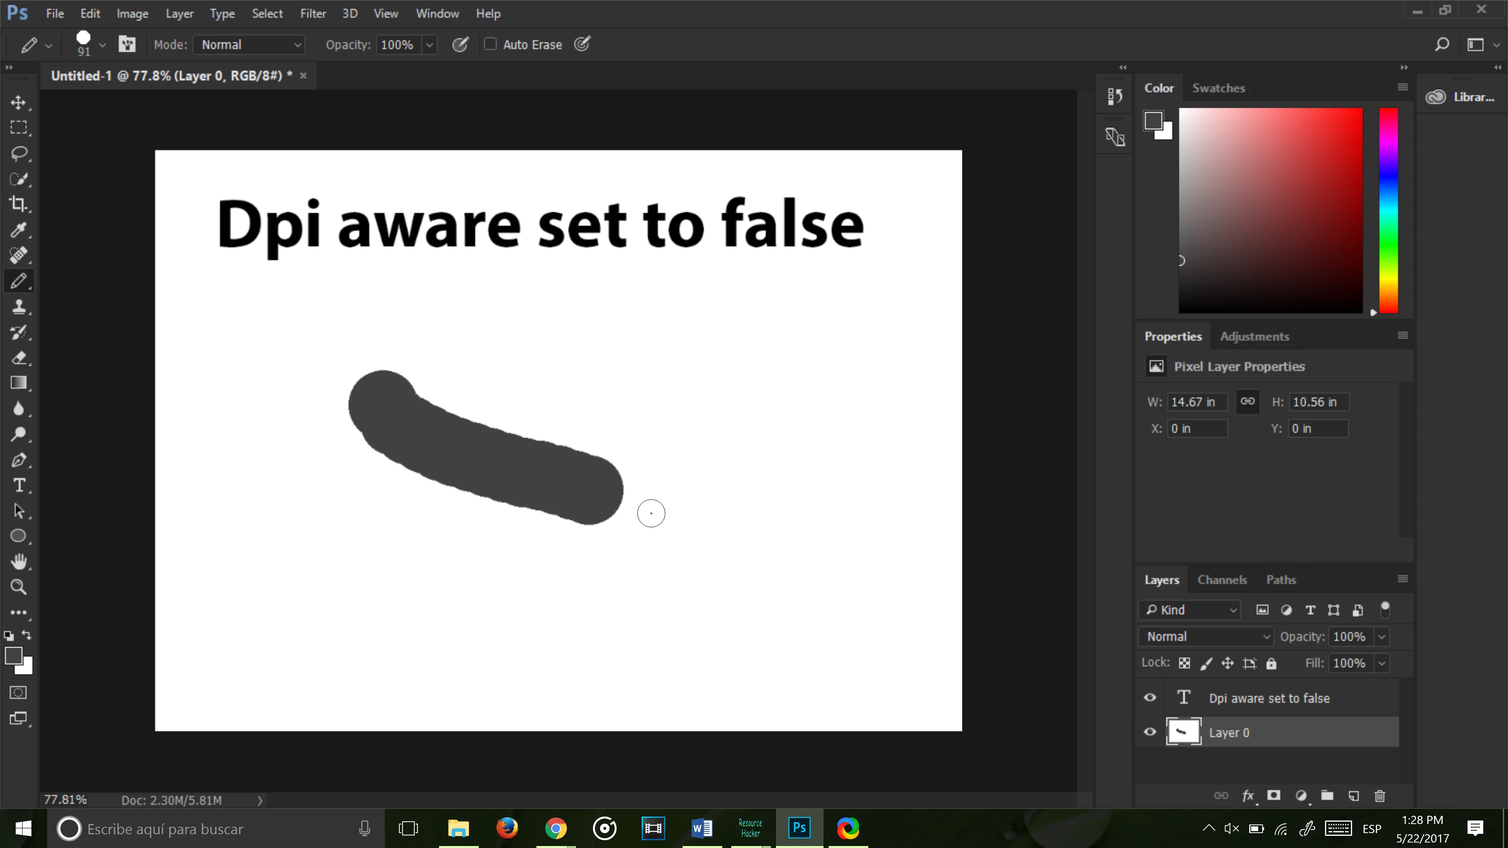Select the Crop tool
The width and height of the screenshot is (1508, 848).
click(x=19, y=204)
